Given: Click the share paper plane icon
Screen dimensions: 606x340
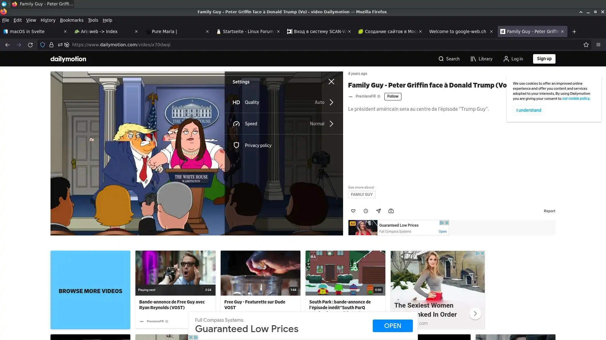Looking at the screenshot, I should coord(378,211).
